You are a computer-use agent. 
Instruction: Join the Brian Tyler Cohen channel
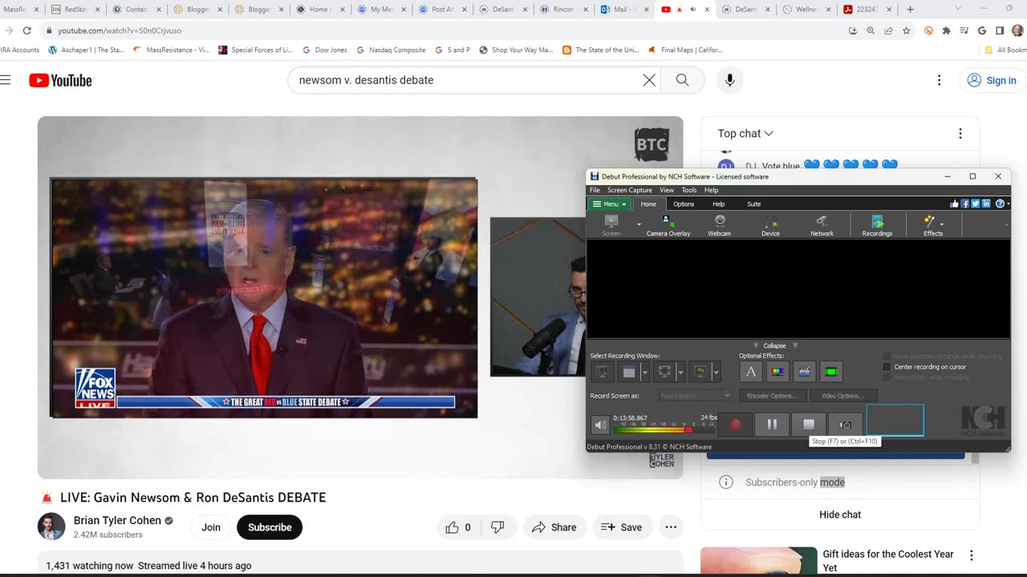[x=211, y=527]
